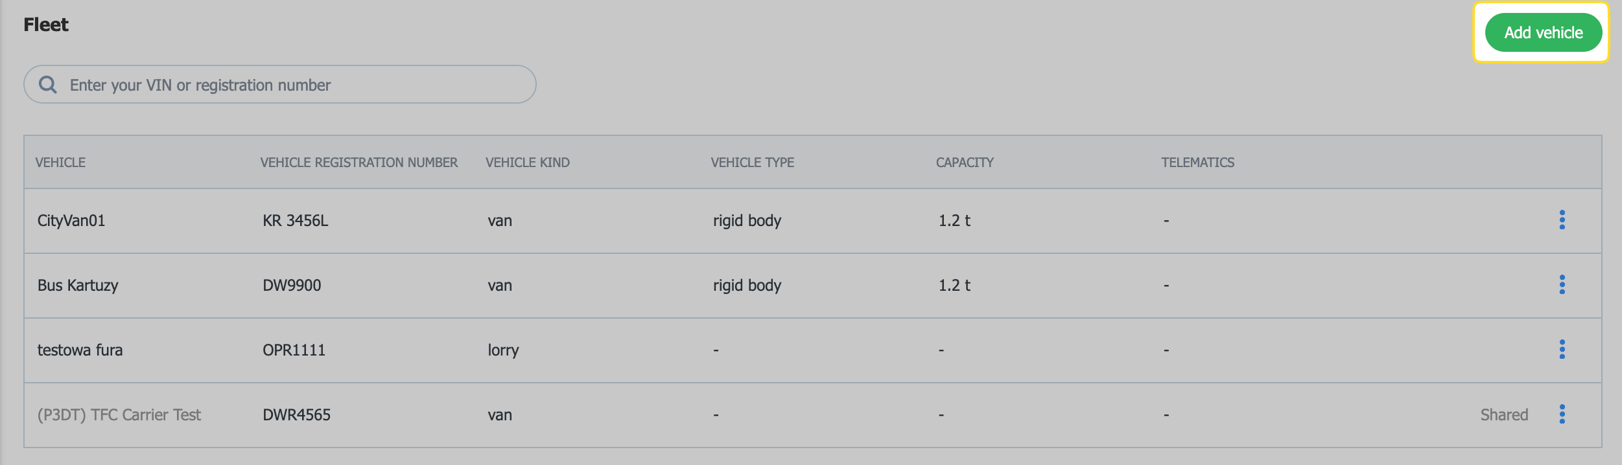Open the three-dot menu for CityVan01
The image size is (1622, 465).
coord(1562,220)
